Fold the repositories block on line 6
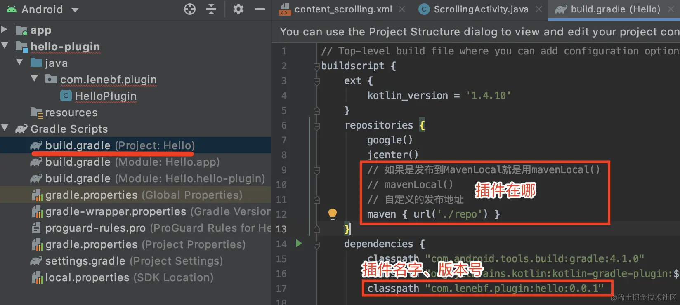 click(x=317, y=126)
